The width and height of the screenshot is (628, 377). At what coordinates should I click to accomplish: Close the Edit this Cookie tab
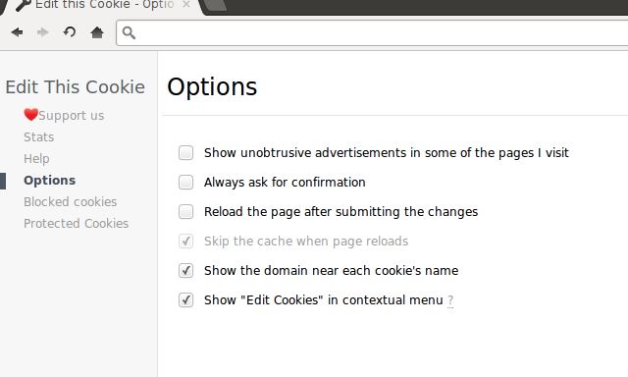click(x=186, y=4)
